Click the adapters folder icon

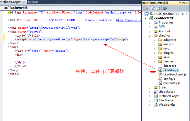point(160,40)
